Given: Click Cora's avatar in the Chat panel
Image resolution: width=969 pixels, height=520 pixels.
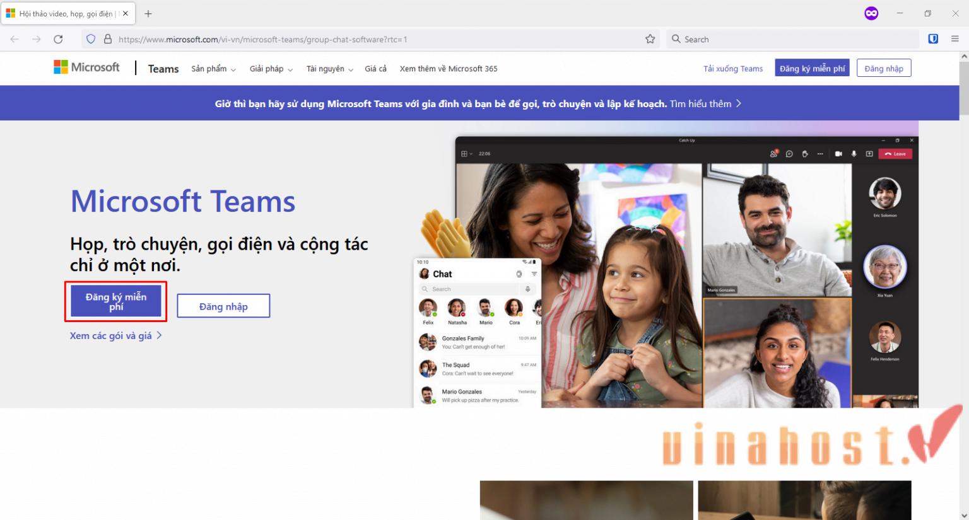Looking at the screenshot, I should (514, 308).
